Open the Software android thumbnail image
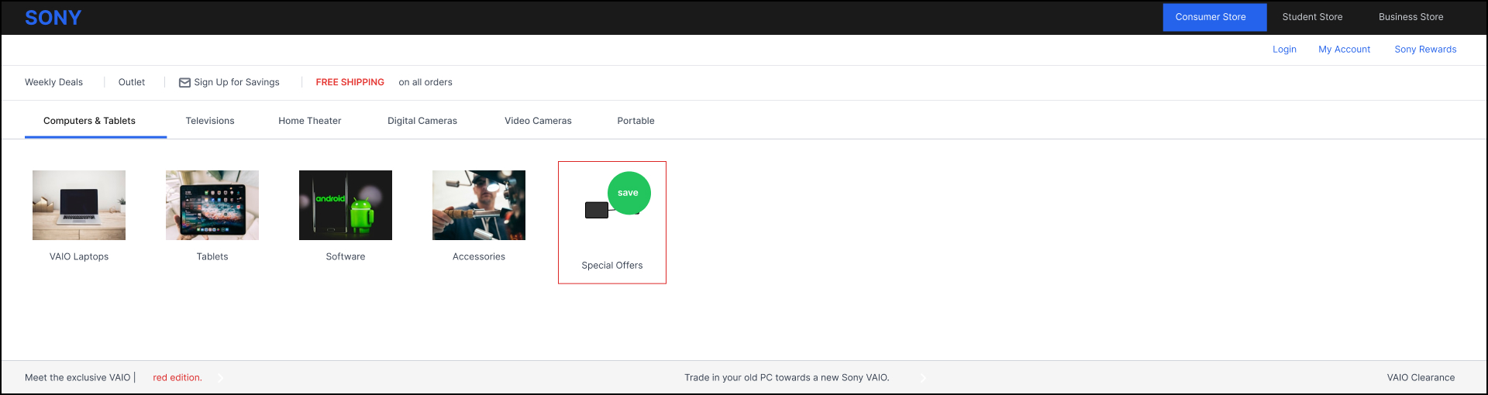 (346, 205)
